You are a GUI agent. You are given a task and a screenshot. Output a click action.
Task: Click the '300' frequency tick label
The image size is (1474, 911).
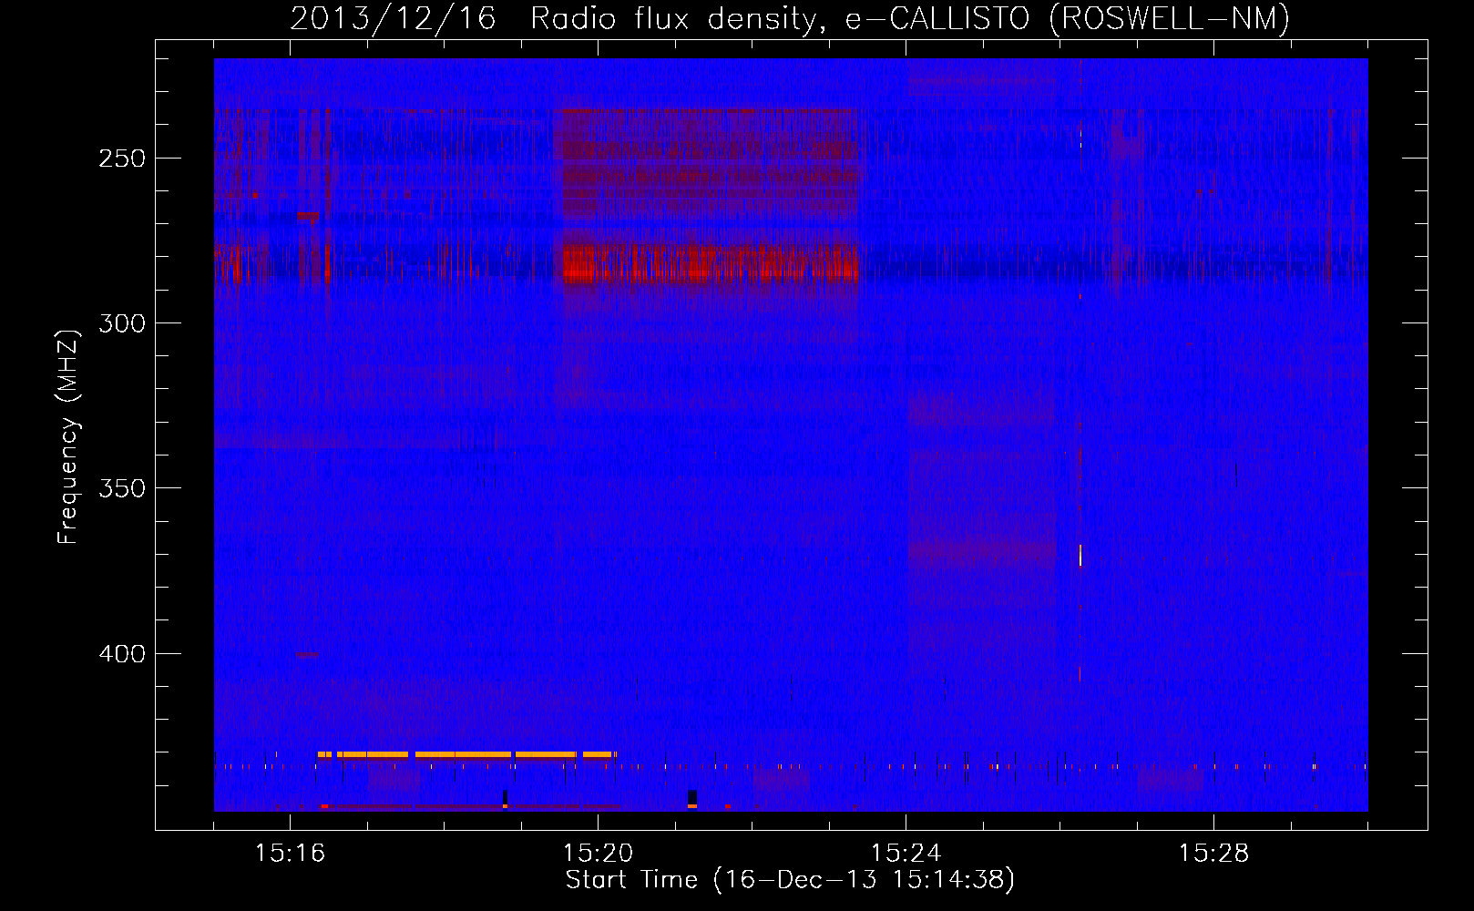click(122, 323)
